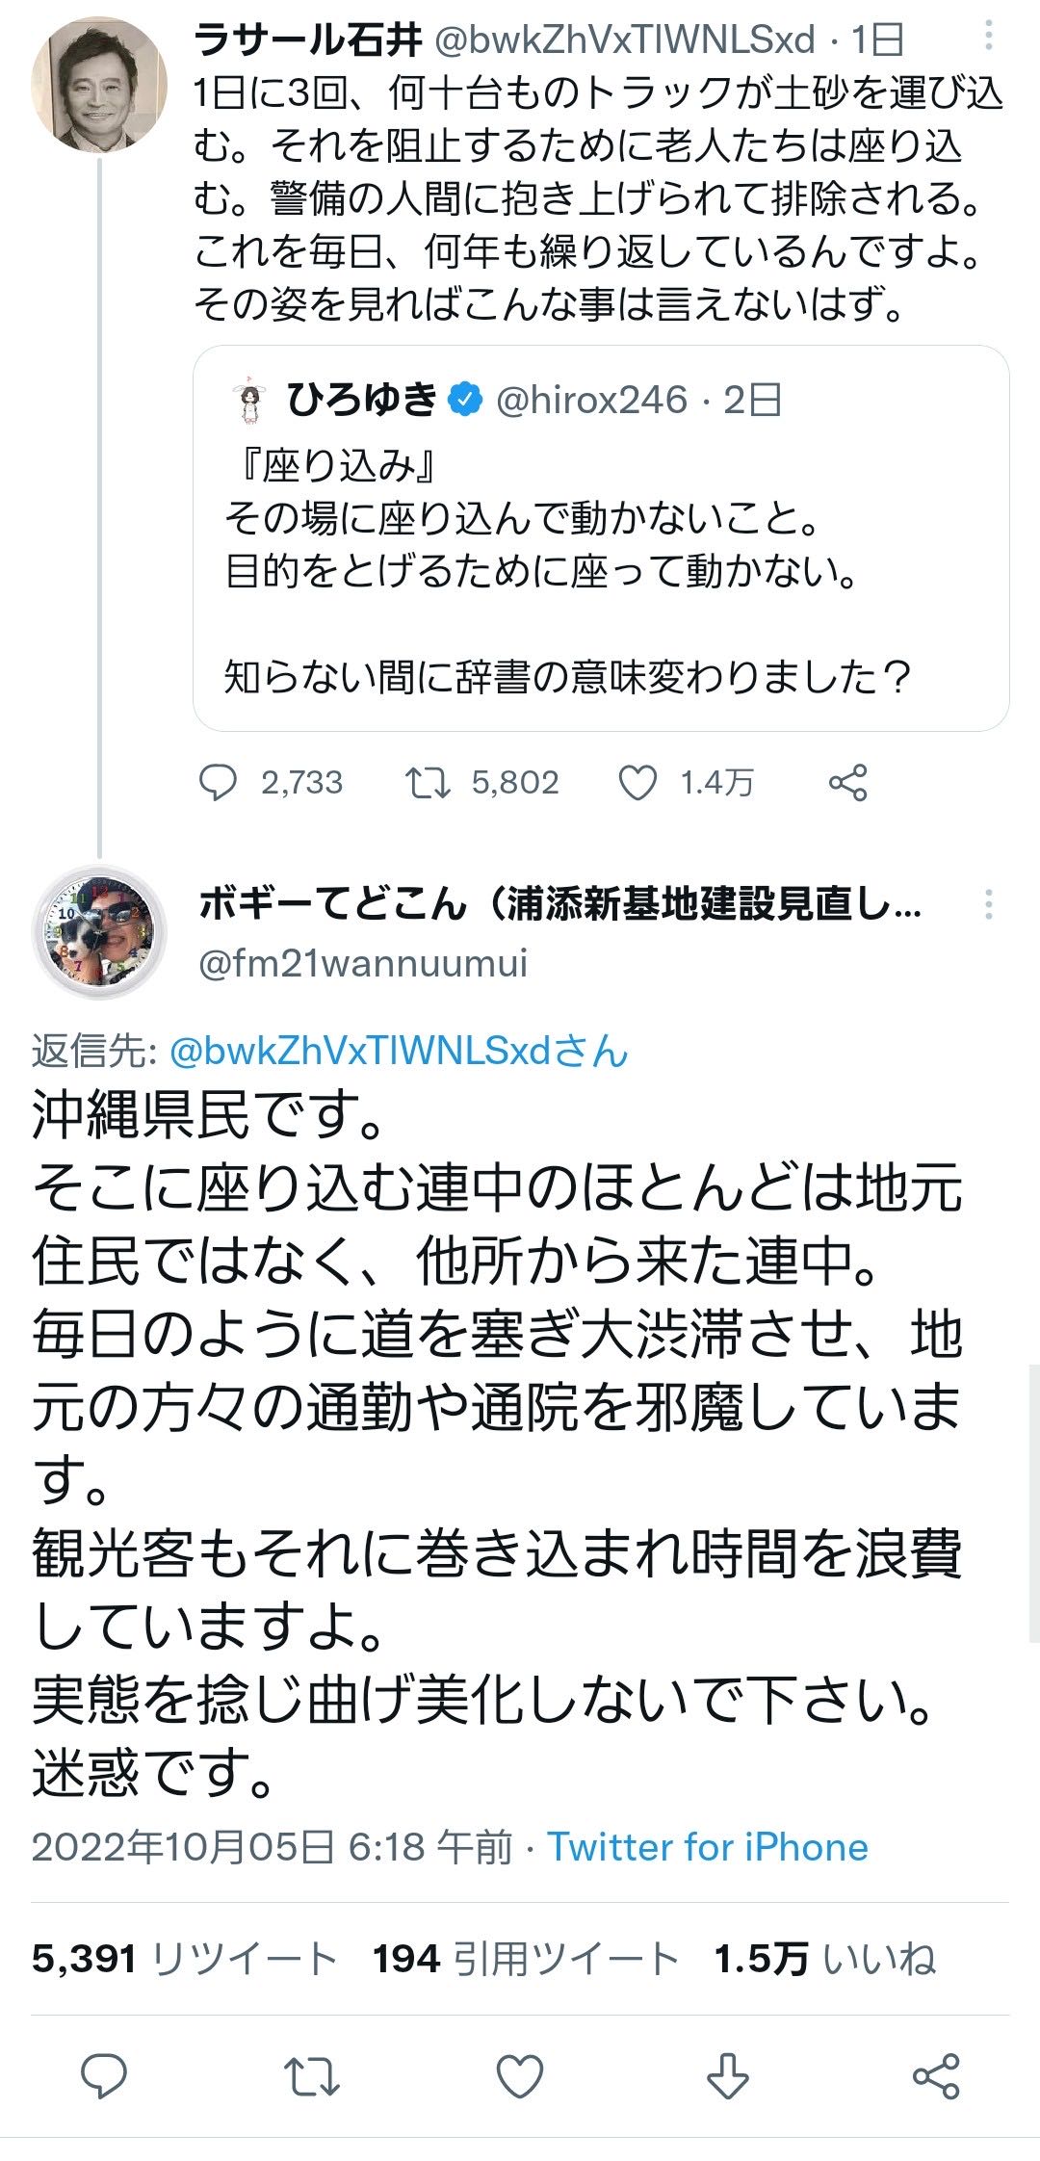This screenshot has height=2161, width=1040.
Task: Like ラサール石井's tweet showing 1.4万
Action: [637, 782]
